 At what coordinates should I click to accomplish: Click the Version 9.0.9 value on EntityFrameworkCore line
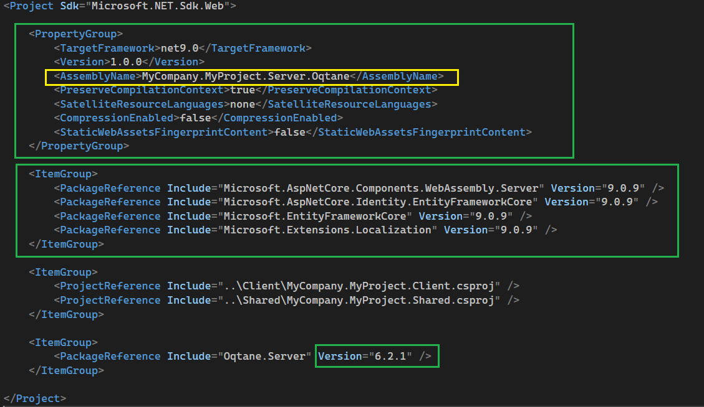(x=489, y=215)
